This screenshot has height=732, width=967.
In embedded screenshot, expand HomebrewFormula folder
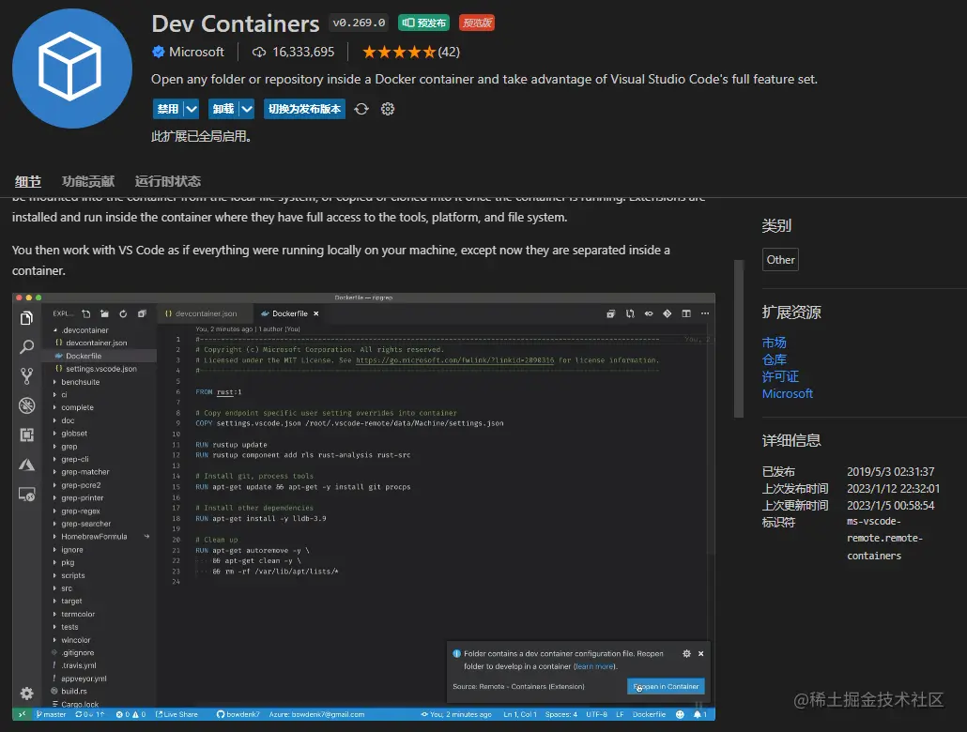[54, 537]
